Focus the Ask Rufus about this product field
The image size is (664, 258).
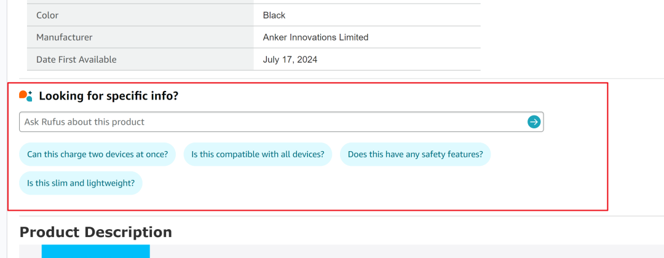click(x=281, y=122)
